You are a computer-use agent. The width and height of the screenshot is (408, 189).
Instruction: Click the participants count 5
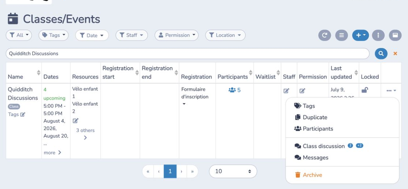235,90
